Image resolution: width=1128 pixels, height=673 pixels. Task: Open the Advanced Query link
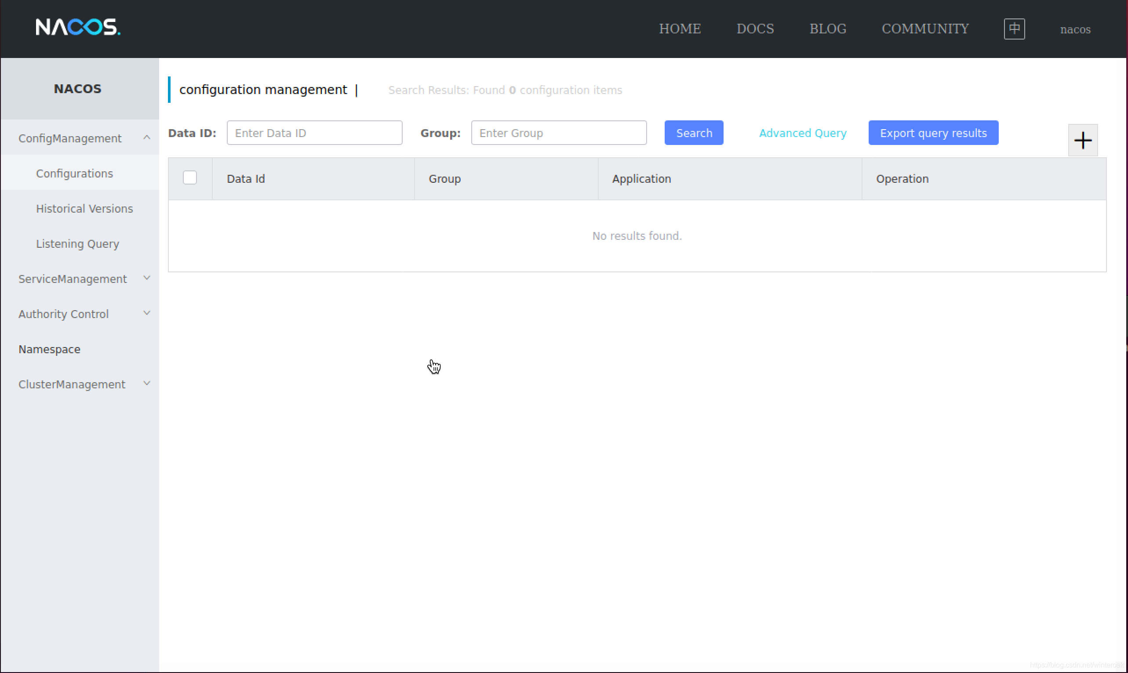(x=802, y=133)
